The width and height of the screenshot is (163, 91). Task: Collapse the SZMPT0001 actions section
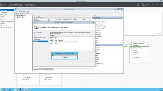click(x=122, y=18)
